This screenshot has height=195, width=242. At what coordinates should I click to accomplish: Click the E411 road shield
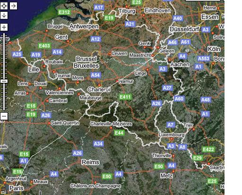pyautogui.click(x=125, y=97)
